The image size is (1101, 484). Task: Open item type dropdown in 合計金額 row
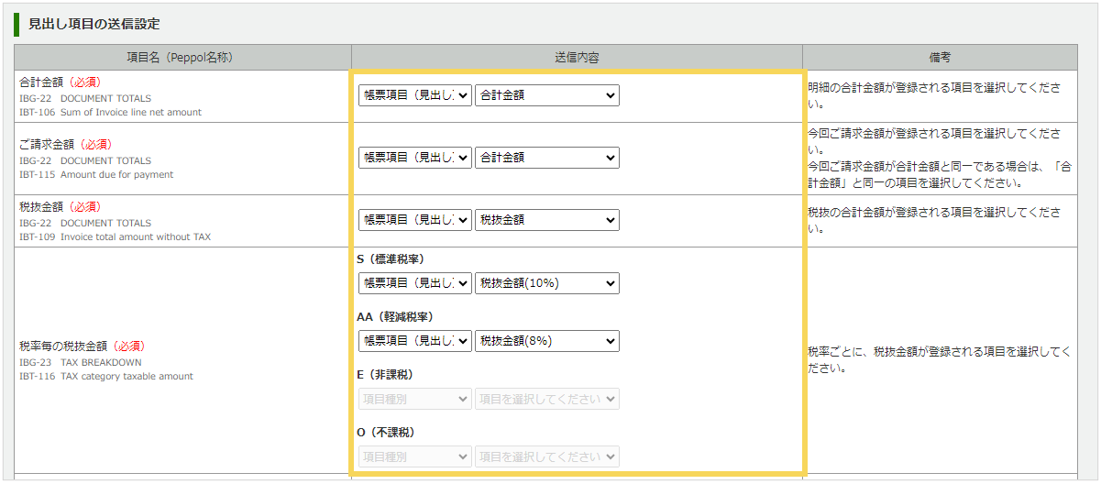[x=414, y=95]
